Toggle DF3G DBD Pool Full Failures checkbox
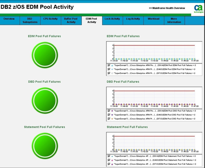 109,119
